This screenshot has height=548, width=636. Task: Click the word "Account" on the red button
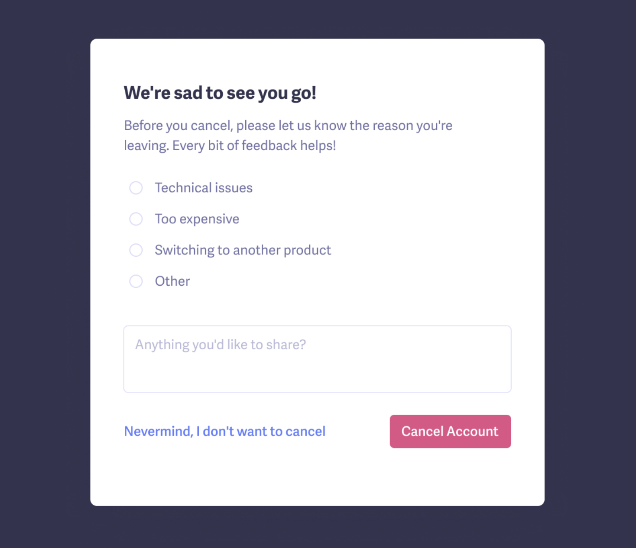472,431
